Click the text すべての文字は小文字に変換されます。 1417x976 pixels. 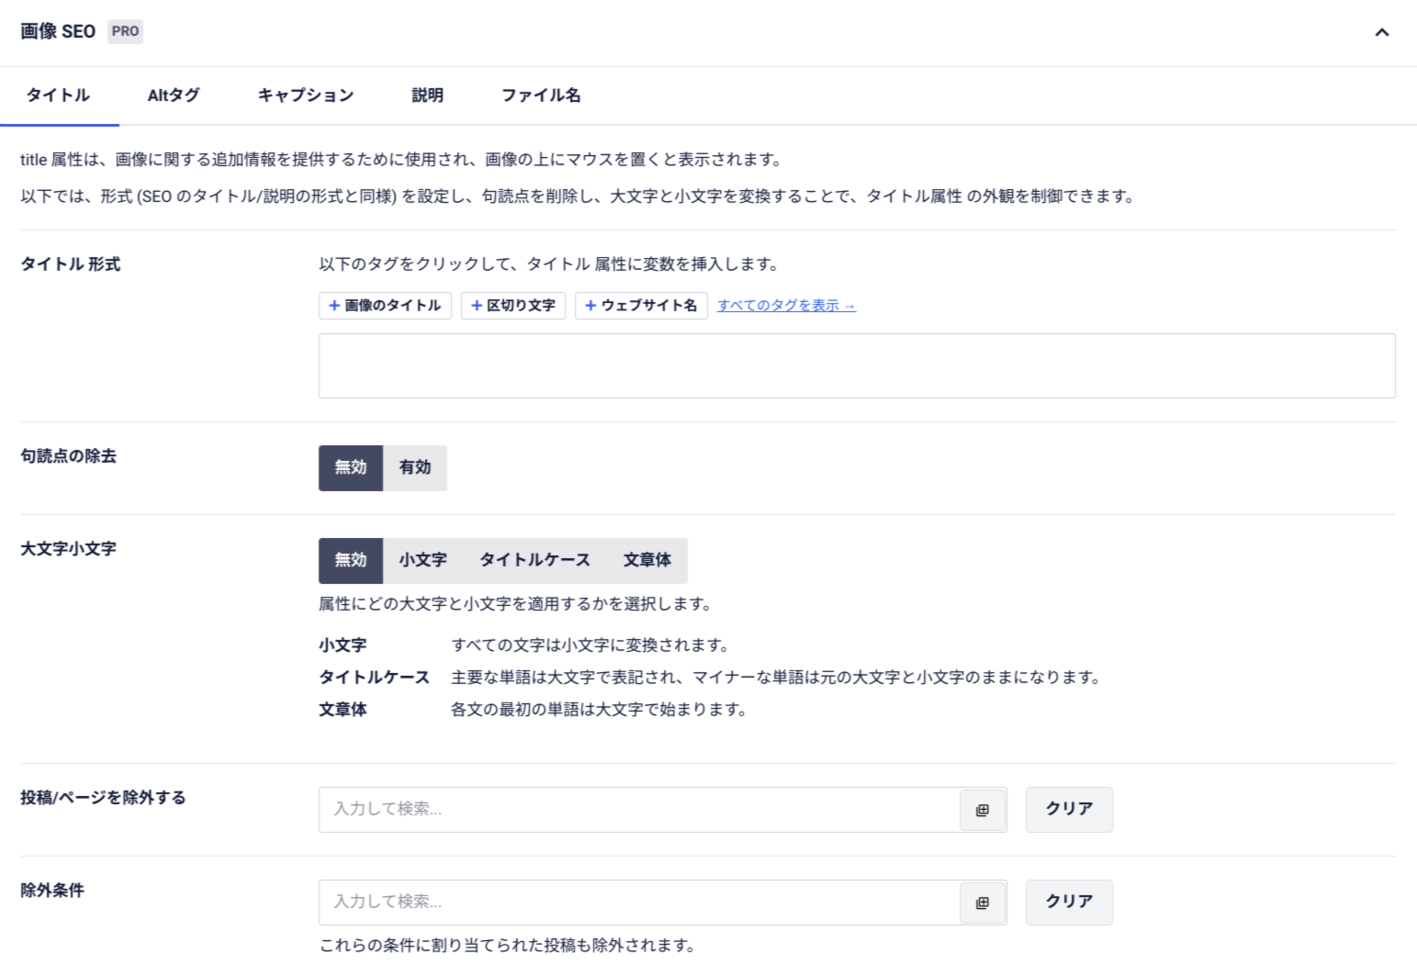(x=590, y=645)
